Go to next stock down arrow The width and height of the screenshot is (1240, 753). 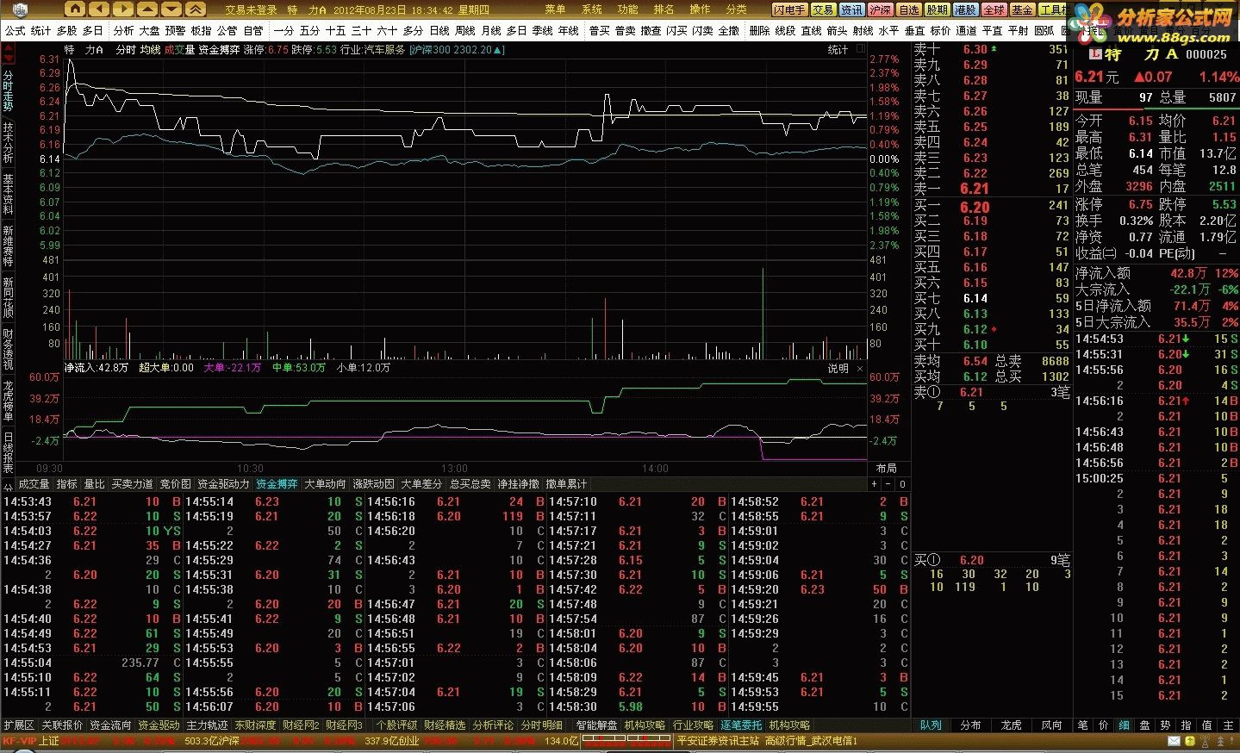[x=172, y=9]
